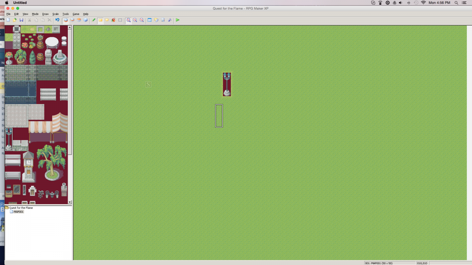Click the player start position S marker
Screen dimensions: 472x265
point(148,84)
